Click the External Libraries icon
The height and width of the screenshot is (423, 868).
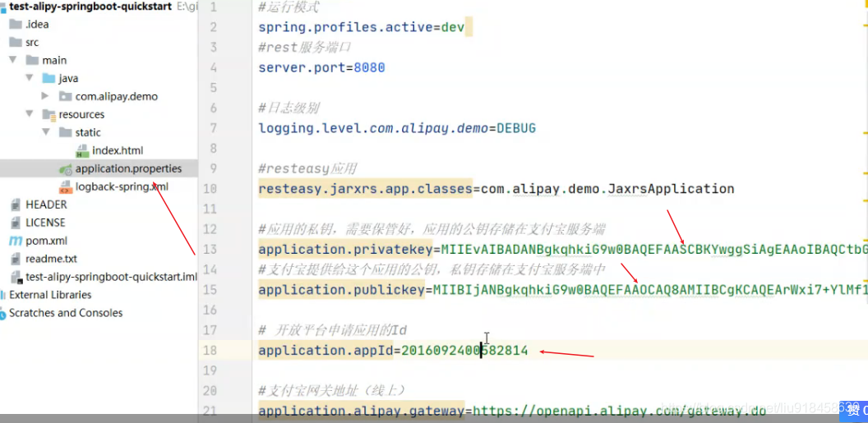click(2, 295)
